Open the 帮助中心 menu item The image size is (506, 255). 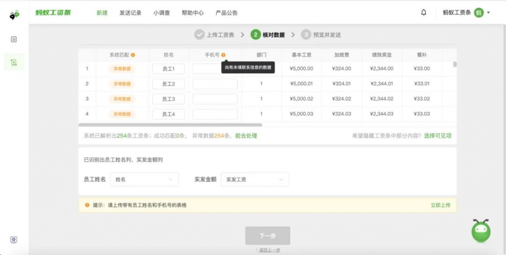tap(193, 13)
